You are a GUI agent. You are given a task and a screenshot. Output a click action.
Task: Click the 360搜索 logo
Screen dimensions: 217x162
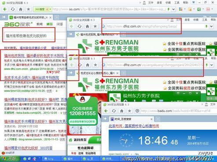[x=18, y=24]
